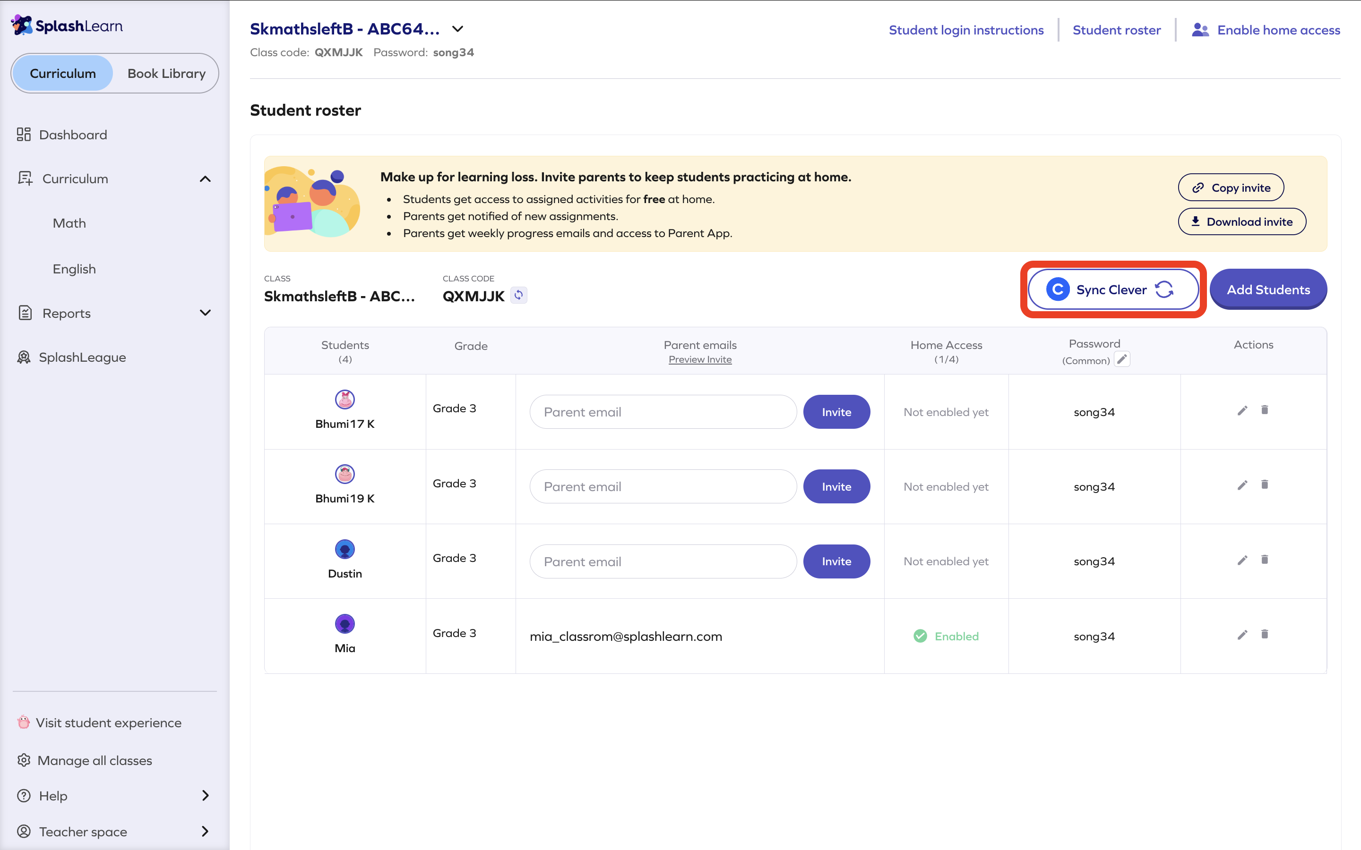Click Dustin's password song34
Viewport: 1361px width, 850px height.
click(1094, 561)
